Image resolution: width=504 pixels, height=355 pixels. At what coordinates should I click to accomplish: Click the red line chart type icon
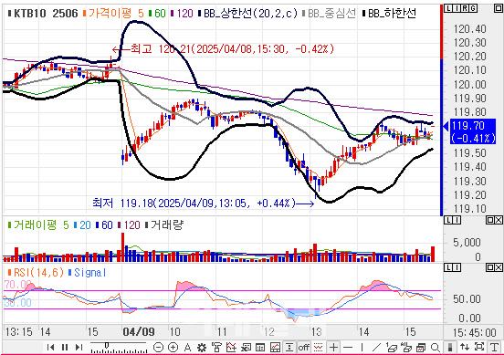coord(275,348)
